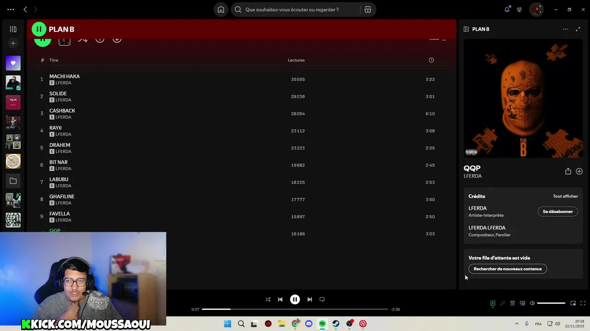Open Steam from the taskbar
This screenshot has height=331, width=590.
[336, 324]
